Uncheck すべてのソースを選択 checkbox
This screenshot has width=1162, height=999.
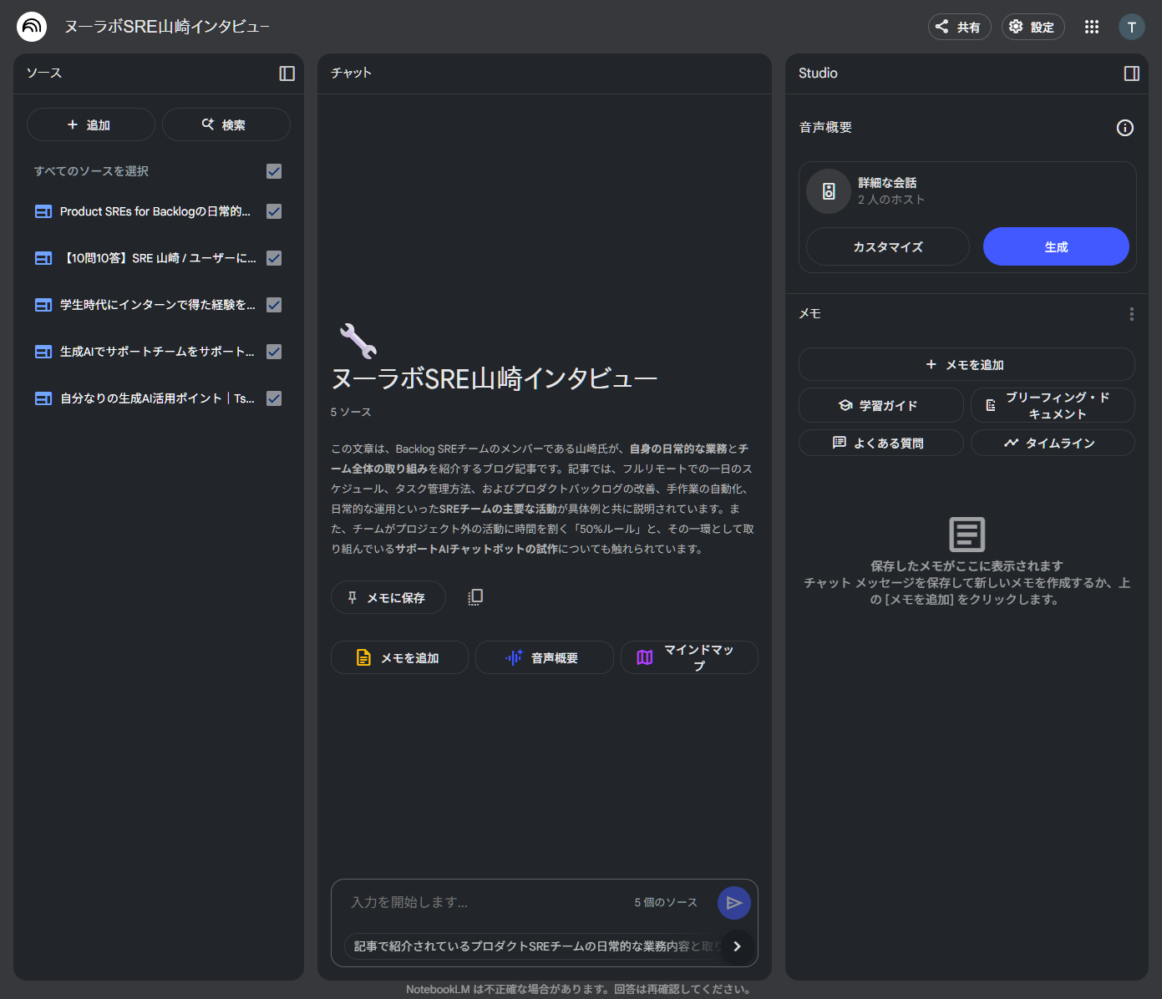point(273,171)
